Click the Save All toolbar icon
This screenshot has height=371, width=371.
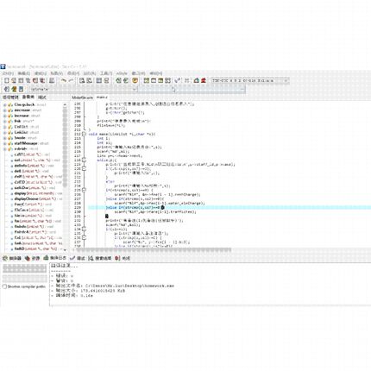pyautogui.click(x=28, y=80)
